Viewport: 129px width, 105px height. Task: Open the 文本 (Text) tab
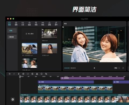click(23, 24)
